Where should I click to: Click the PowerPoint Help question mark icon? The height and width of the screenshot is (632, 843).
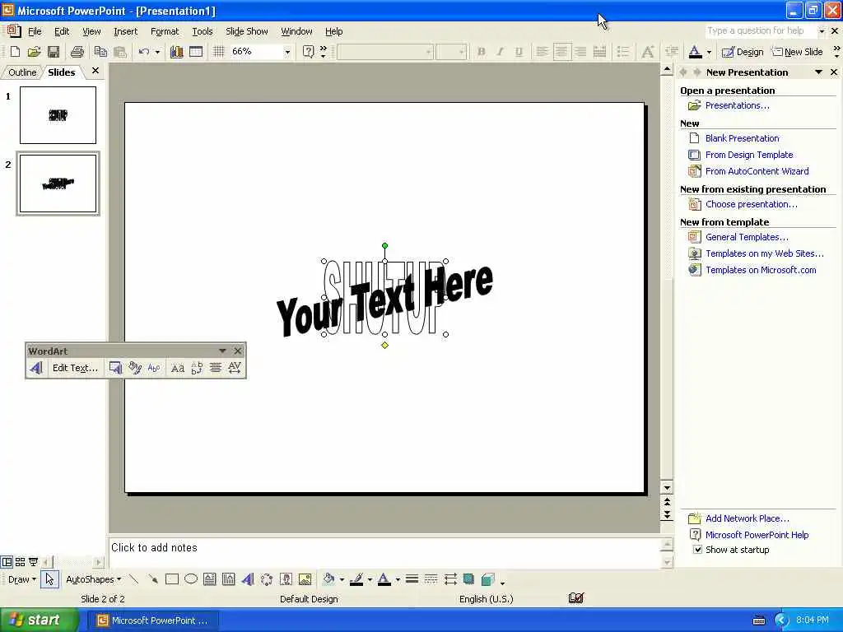pos(308,52)
